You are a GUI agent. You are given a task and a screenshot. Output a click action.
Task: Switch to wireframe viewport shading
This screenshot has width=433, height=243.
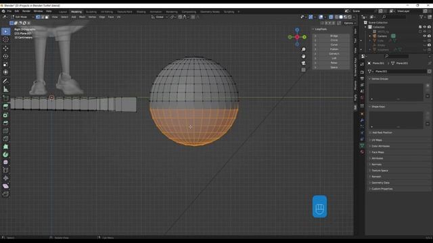336,17
